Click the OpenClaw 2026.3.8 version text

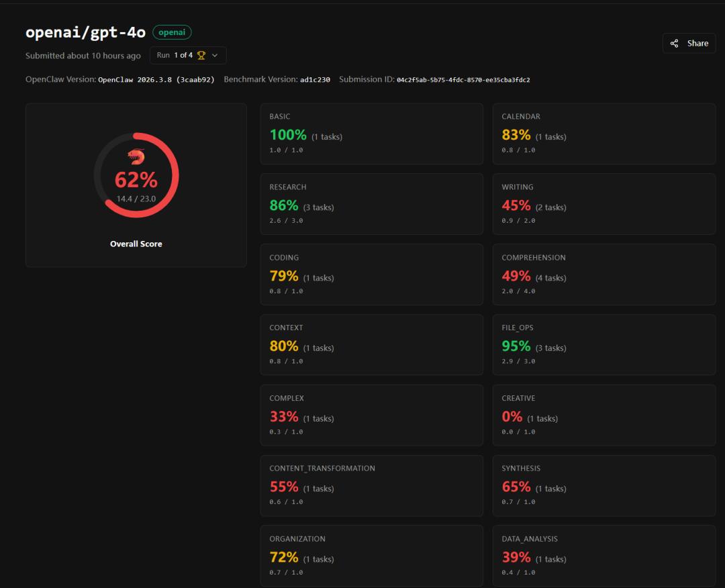coord(156,80)
